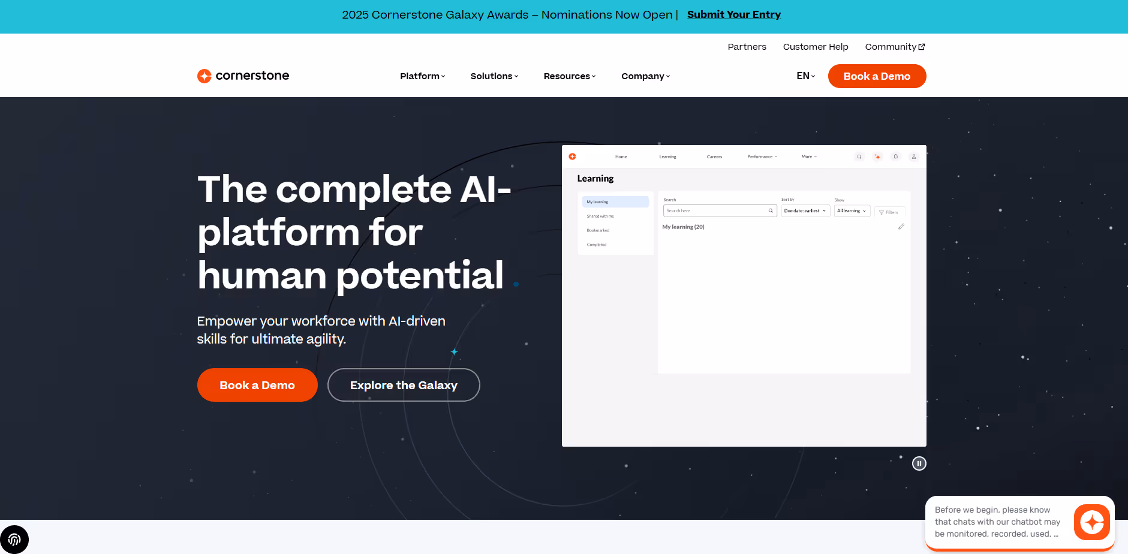The height and width of the screenshot is (554, 1128).
Task: Click magnifier inside Search here field
Action: pos(771,210)
